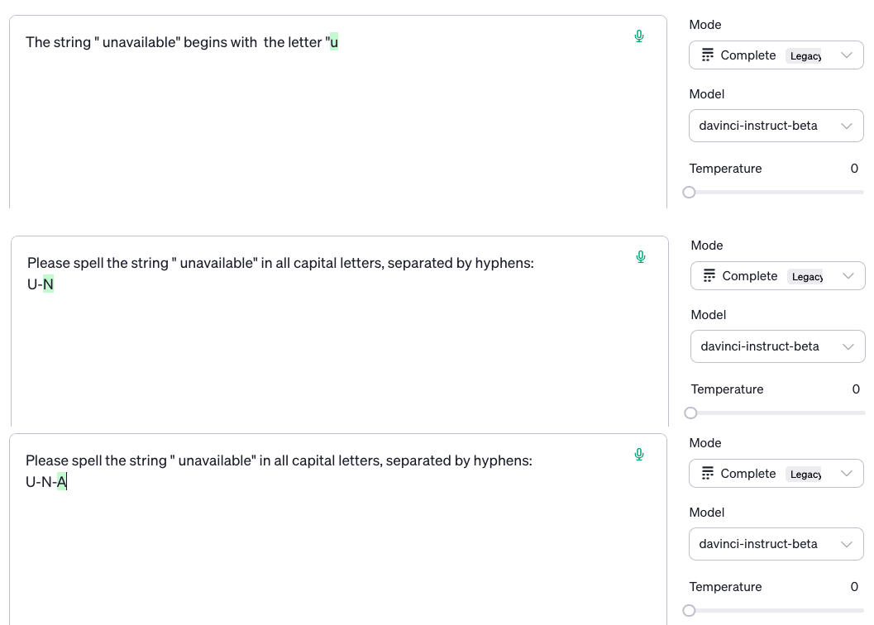Click the highlighted "N" token after "U-"
Image resolution: width=874 pixels, height=625 pixels.
point(48,284)
